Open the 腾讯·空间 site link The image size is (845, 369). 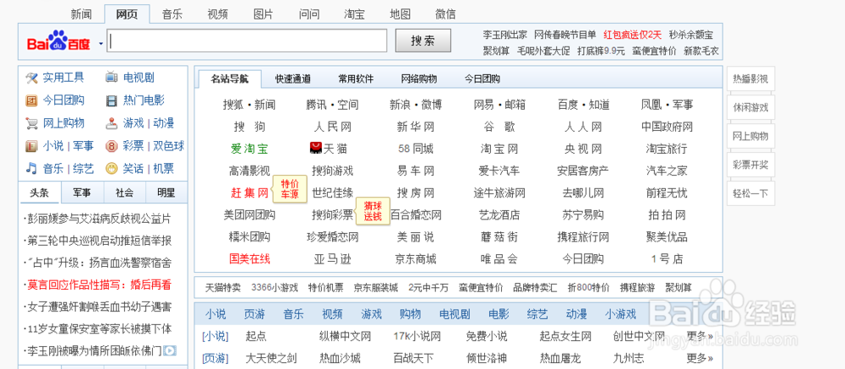point(332,105)
